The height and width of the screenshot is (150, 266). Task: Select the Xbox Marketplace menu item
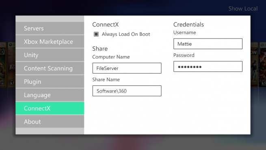pyautogui.click(x=50, y=41)
